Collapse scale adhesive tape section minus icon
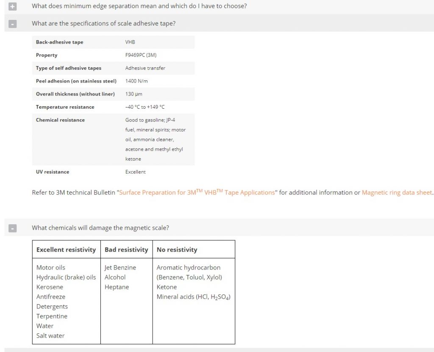Viewport: 434px width, 352px height. point(12,24)
